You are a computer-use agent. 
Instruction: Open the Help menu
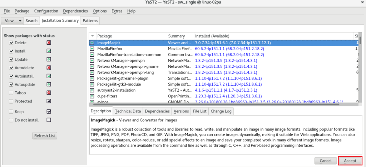[x=132, y=11]
